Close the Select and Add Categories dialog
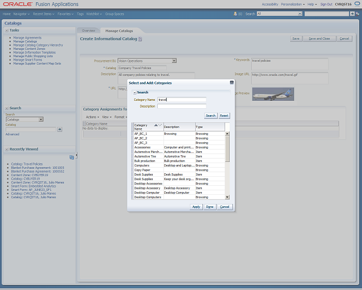362x290 pixels. pyautogui.click(x=231, y=83)
